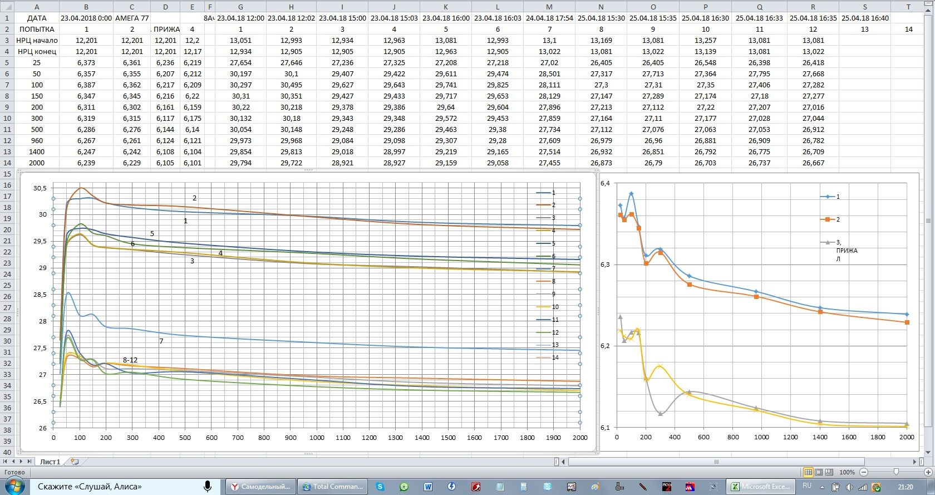The height and width of the screenshot is (495, 935).
Task: Open Skype from the taskbar
Action: point(380,487)
